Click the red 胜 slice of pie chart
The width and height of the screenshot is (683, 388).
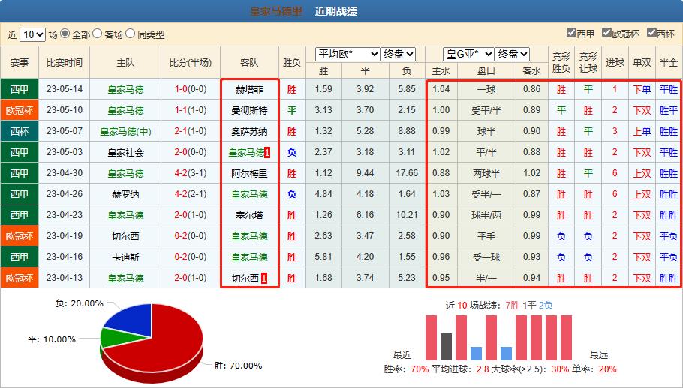point(161,343)
